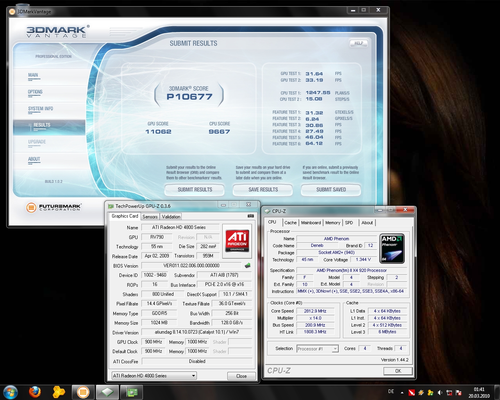Viewport: 500px width, 400px height.
Task: Open MAIN section in 3DMark sidebar
Action: coord(49,77)
